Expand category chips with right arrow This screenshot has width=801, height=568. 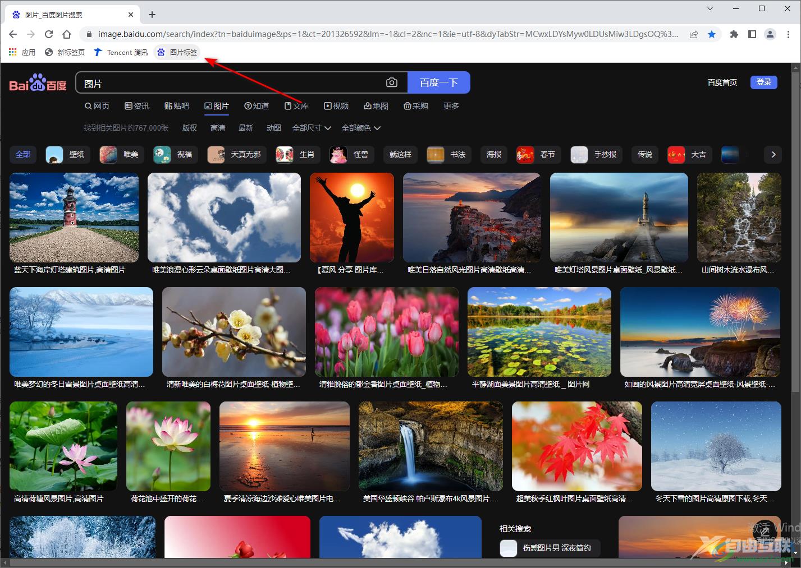coord(773,154)
